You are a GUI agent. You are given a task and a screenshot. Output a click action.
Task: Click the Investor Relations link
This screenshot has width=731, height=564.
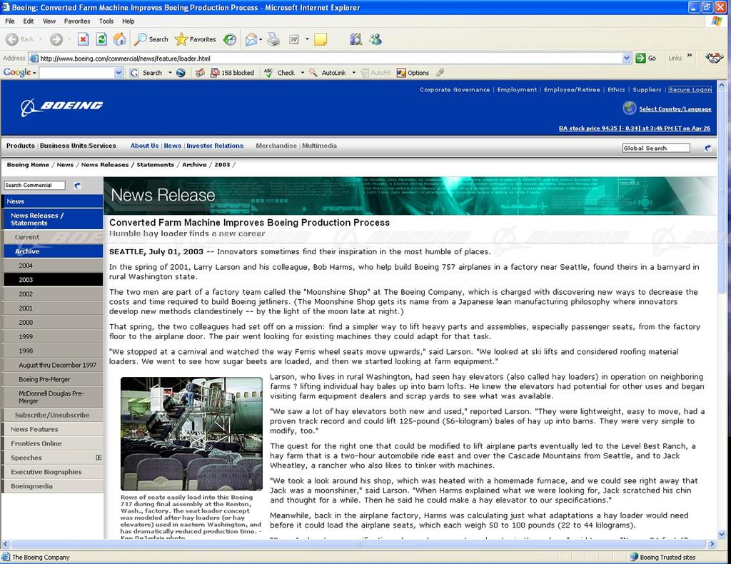(x=215, y=146)
